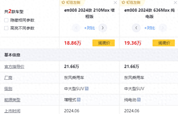
Task: Click 纯电动 energy type text
Action: (130, 100)
